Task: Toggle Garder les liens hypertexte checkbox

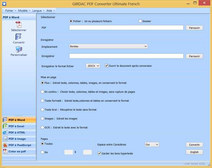Action: point(99,153)
